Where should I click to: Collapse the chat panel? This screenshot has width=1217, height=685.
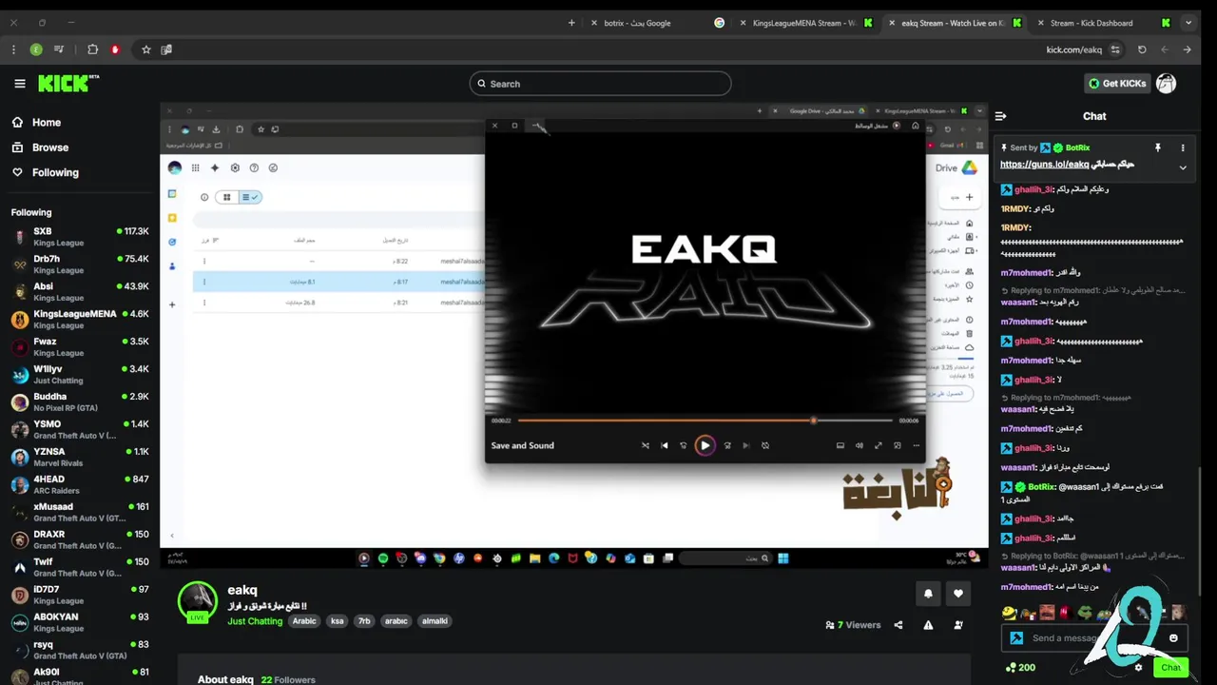pos(1000,116)
